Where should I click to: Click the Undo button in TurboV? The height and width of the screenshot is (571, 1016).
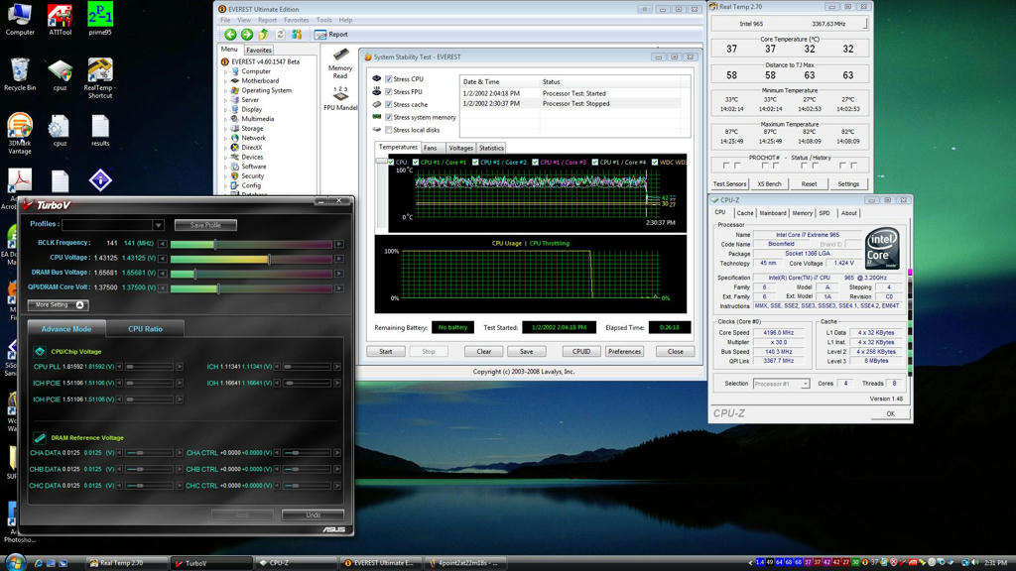313,514
